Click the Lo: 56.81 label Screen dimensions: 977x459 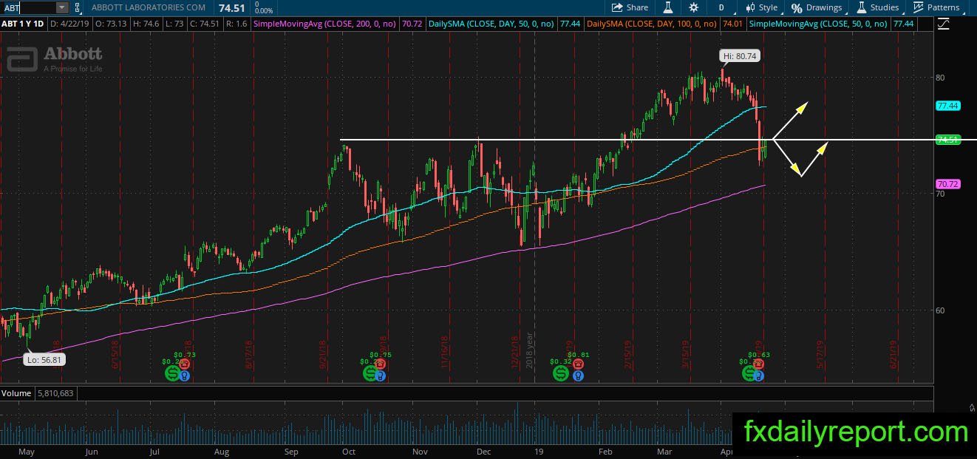click(x=43, y=360)
